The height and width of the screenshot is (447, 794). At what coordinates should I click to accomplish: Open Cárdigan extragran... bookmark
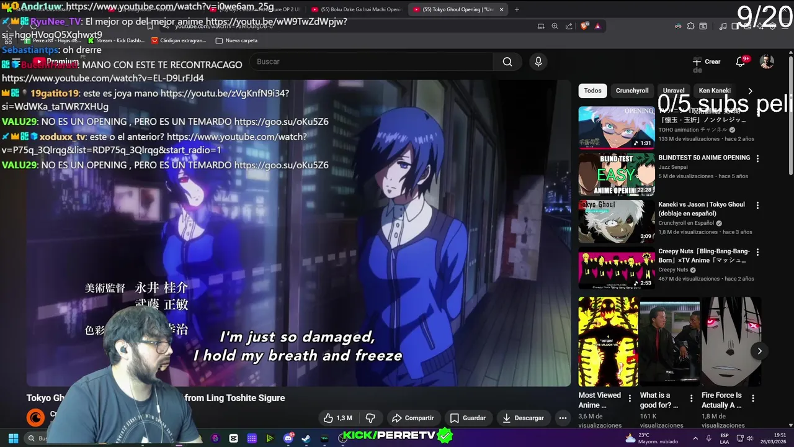point(179,40)
